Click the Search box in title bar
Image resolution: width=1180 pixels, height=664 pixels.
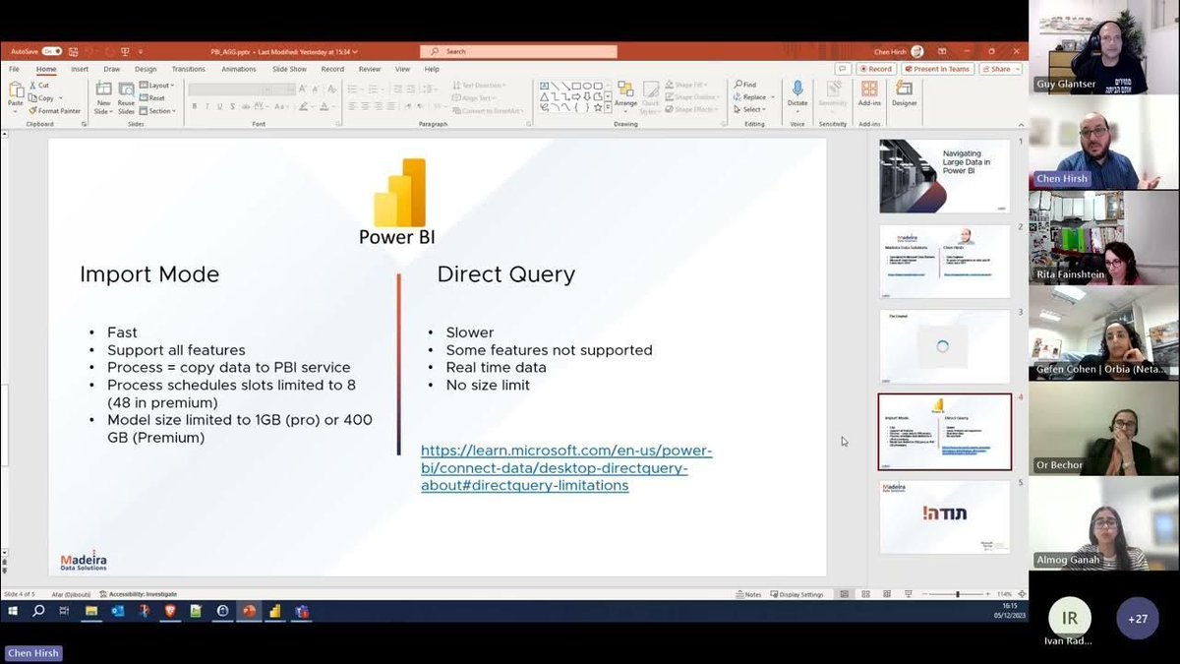click(x=516, y=51)
